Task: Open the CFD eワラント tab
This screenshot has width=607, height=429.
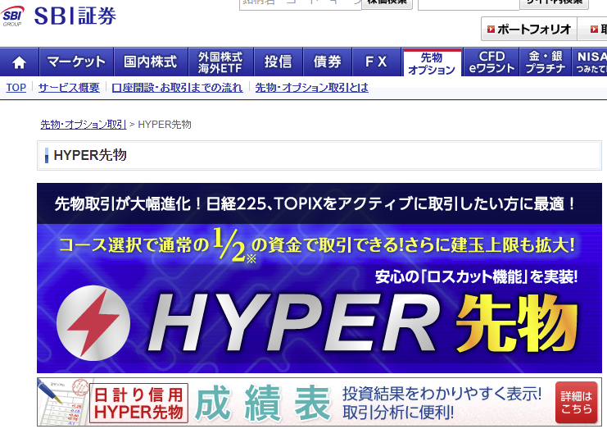Action: (x=491, y=62)
